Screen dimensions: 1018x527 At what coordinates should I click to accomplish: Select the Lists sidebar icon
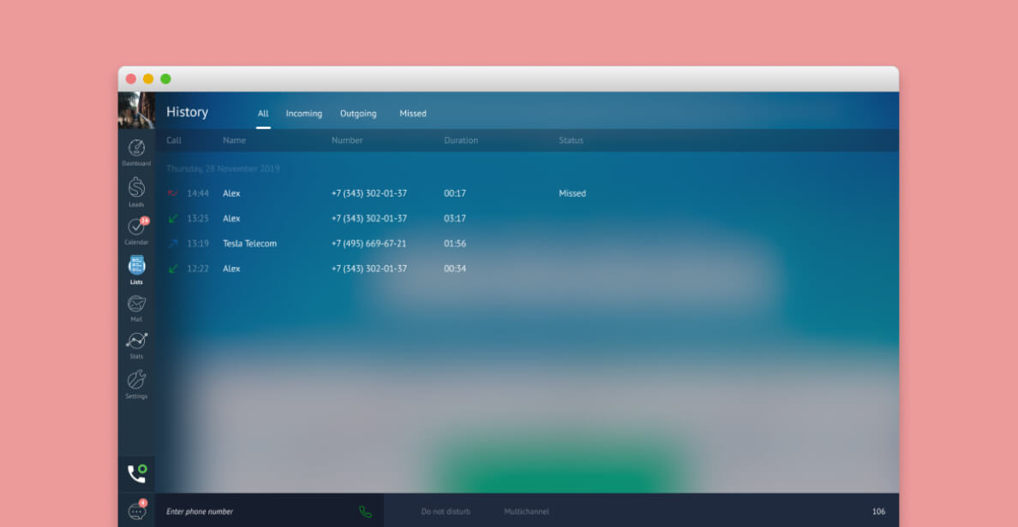click(136, 266)
